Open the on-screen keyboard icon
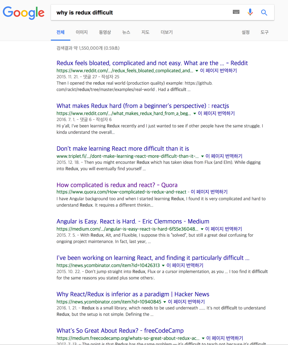 (x=236, y=12)
